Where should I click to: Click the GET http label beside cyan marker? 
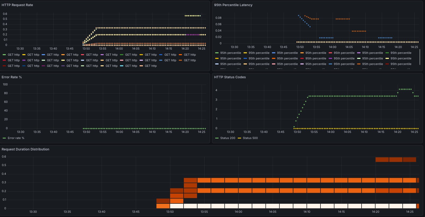pos(131,66)
